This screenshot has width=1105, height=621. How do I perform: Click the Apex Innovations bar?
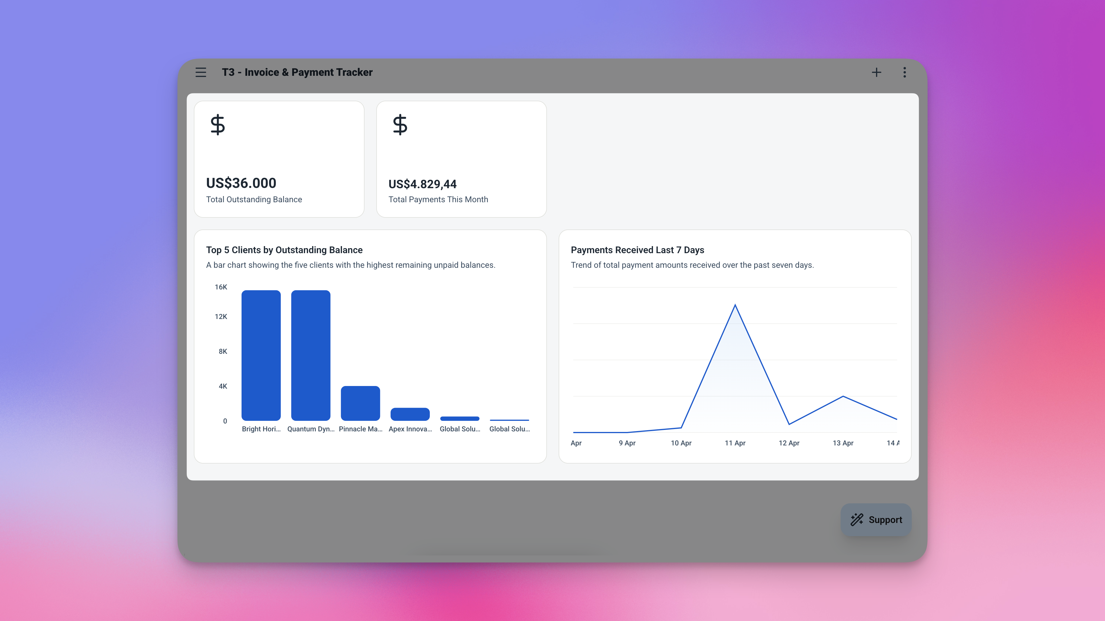click(410, 414)
